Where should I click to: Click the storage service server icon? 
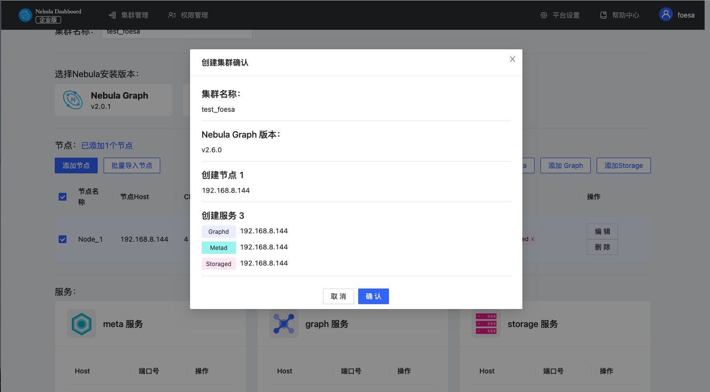tap(486, 324)
